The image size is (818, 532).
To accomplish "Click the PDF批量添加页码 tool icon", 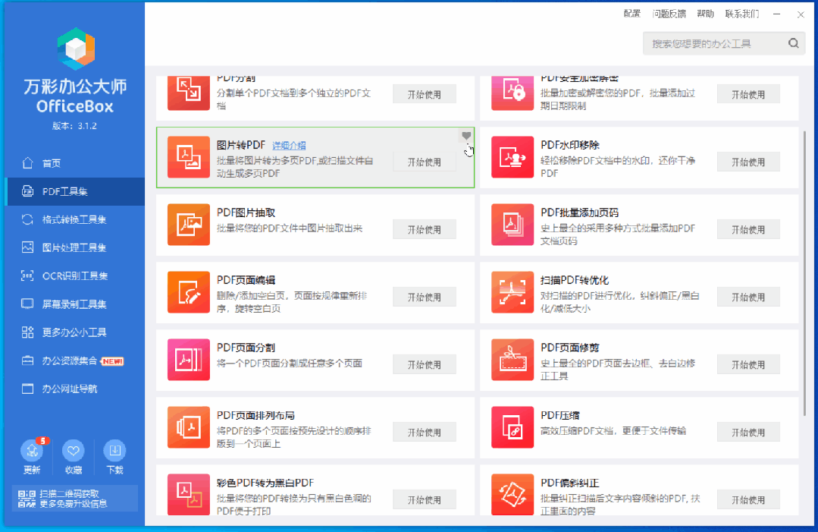I will coord(512,225).
